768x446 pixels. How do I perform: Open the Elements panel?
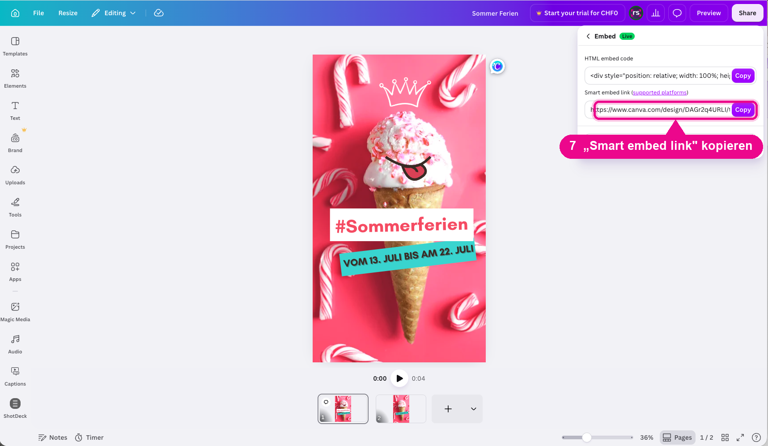pos(15,79)
